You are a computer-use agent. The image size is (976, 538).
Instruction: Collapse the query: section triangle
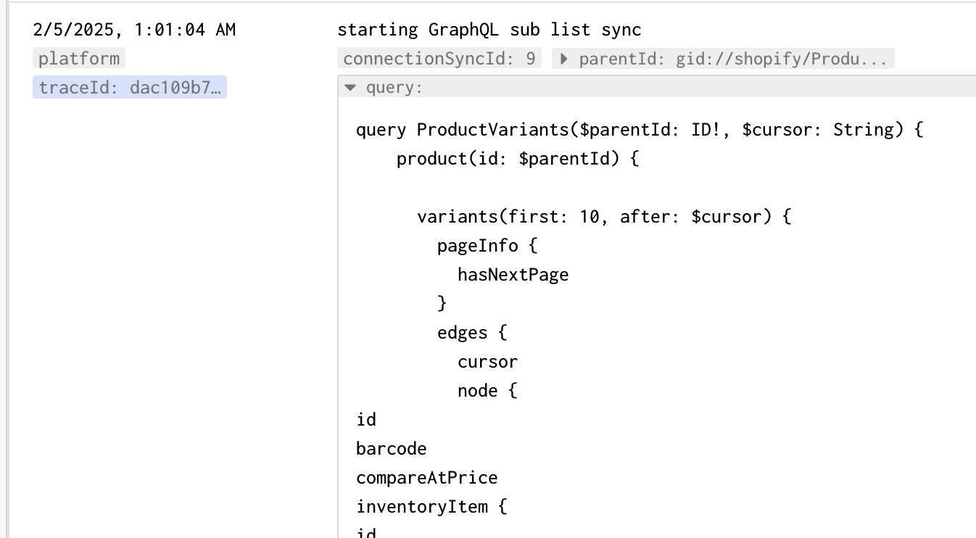[x=350, y=88]
